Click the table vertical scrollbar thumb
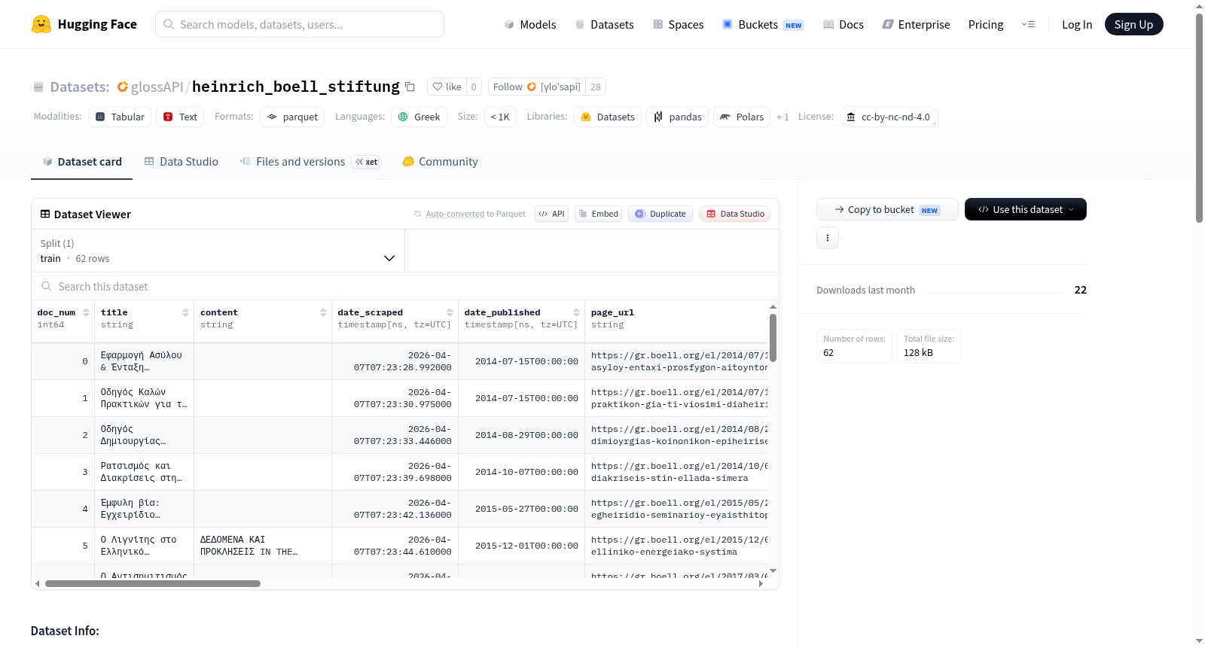1205x648 pixels. [x=773, y=337]
